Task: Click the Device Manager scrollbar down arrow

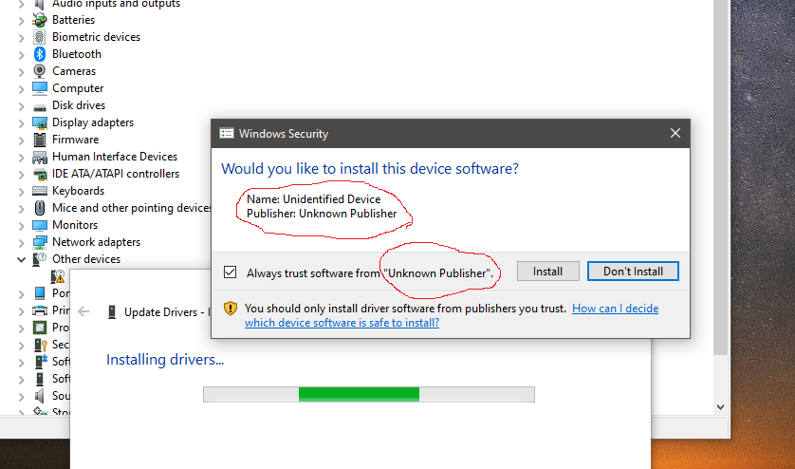Action: click(x=720, y=406)
